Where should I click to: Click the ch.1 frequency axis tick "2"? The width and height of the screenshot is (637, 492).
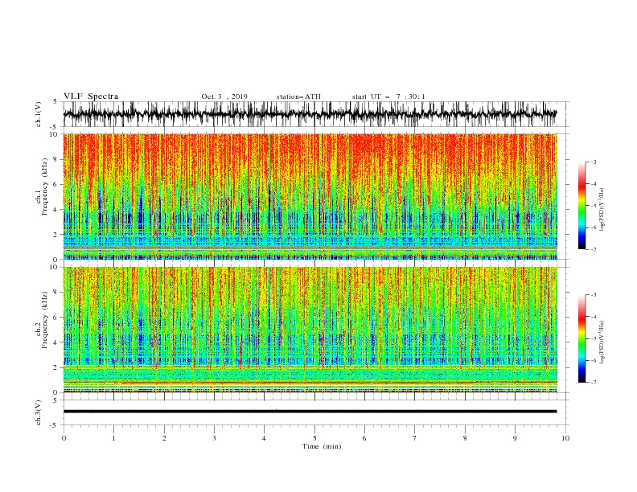[56, 235]
